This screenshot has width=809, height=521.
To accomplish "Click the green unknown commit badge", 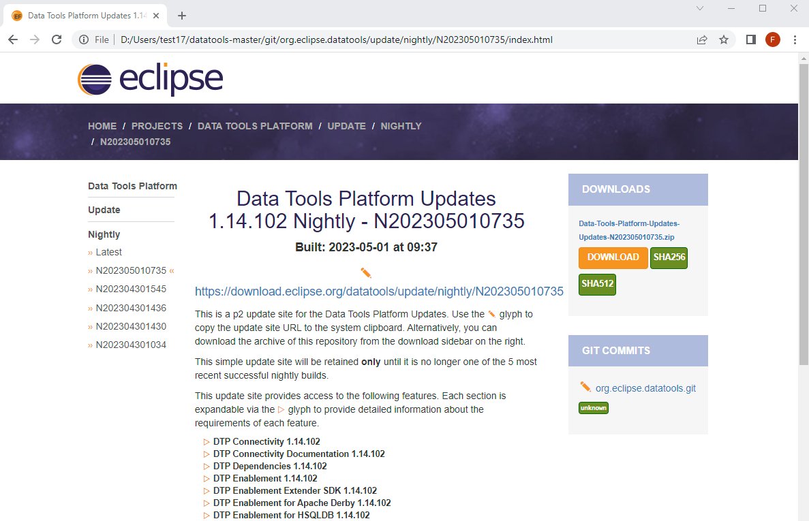I will [x=594, y=408].
